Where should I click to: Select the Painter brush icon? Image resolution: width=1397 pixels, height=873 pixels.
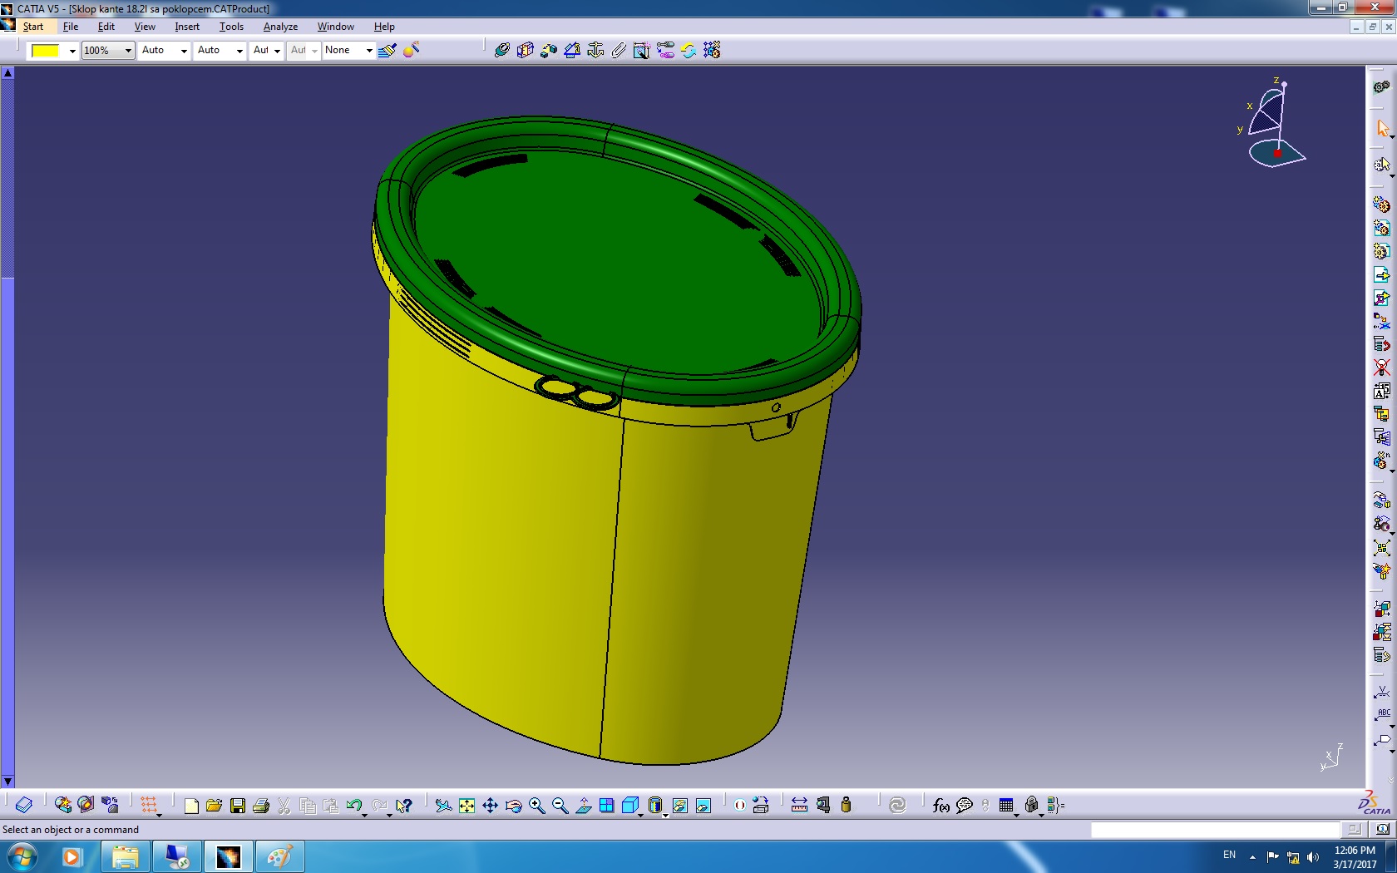pyautogui.click(x=388, y=50)
